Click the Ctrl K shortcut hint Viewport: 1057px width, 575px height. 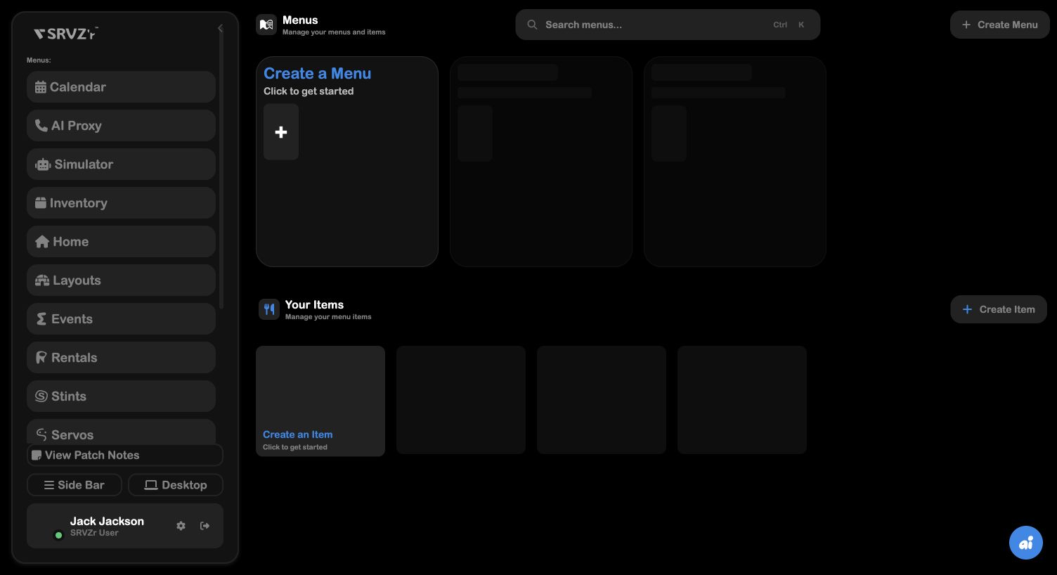coord(789,25)
